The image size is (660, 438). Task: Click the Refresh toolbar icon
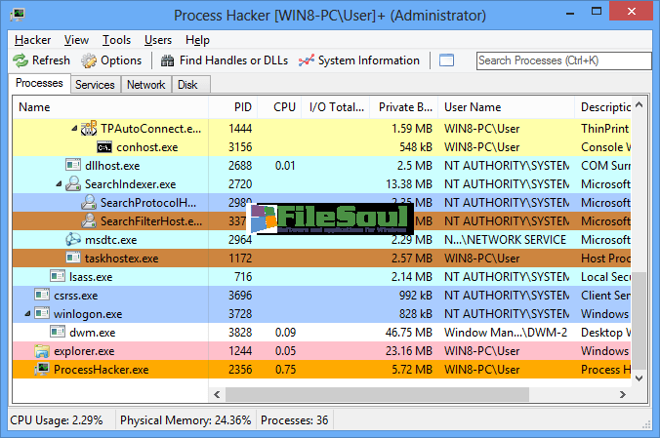[x=21, y=60]
